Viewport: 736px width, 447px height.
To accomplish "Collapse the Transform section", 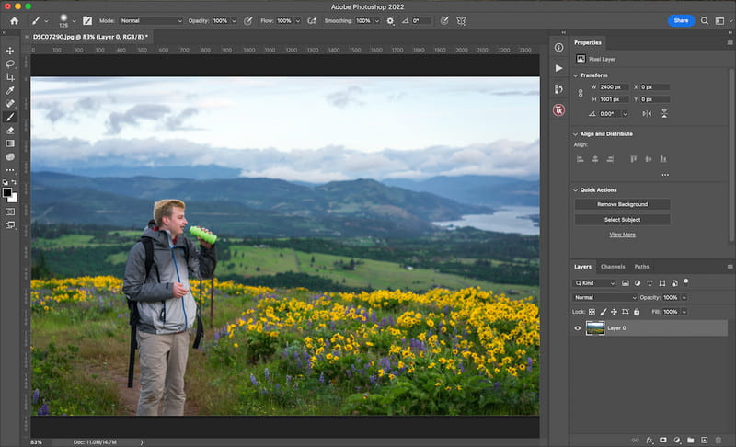I will pyautogui.click(x=577, y=75).
